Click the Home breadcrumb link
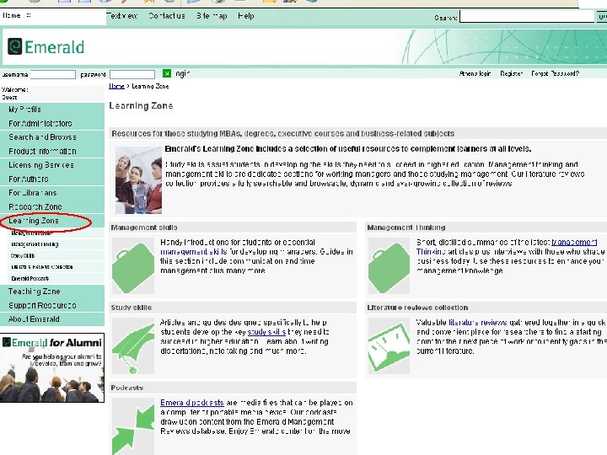 pos(116,86)
